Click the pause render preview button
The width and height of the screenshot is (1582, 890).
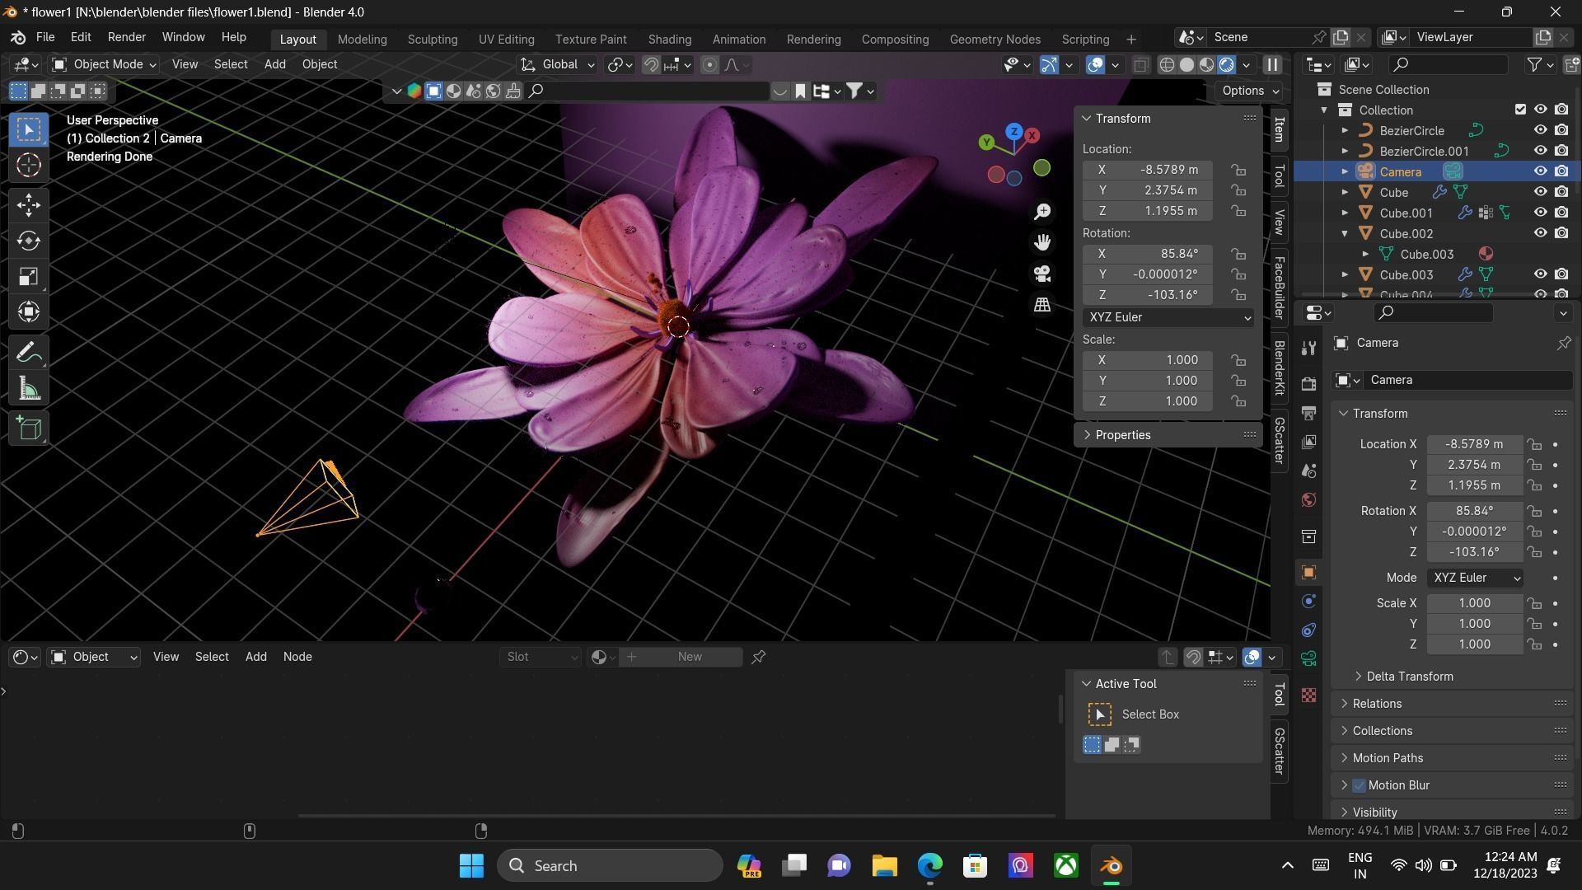[1272, 65]
